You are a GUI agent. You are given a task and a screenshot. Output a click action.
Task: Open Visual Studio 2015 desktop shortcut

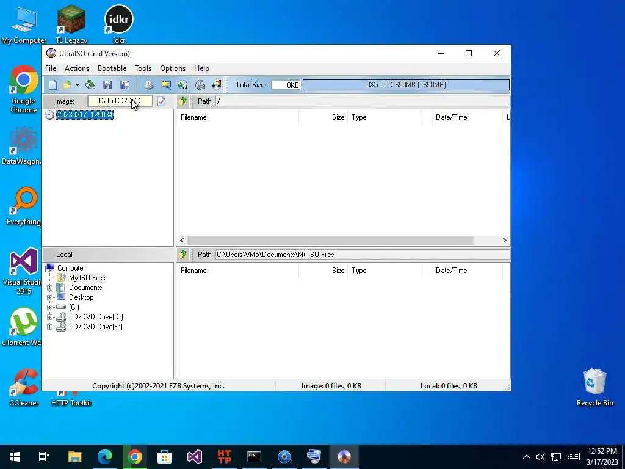click(23, 271)
